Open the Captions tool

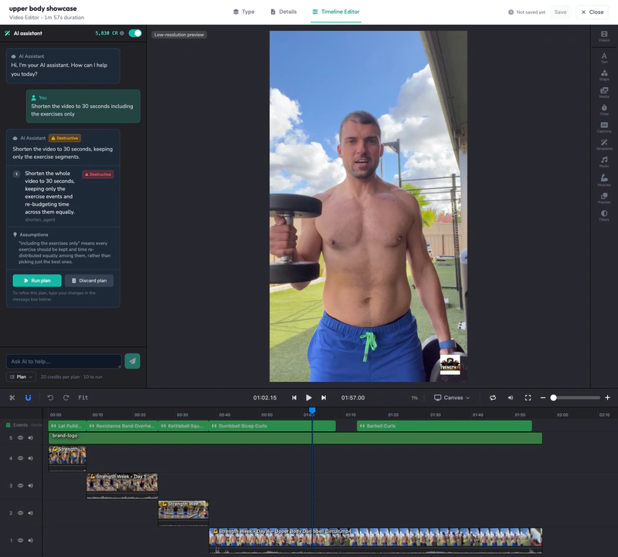pos(604,127)
